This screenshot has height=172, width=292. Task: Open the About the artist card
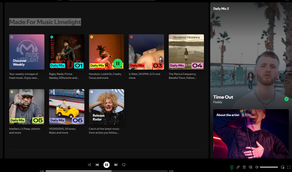pyautogui.click(x=251, y=134)
